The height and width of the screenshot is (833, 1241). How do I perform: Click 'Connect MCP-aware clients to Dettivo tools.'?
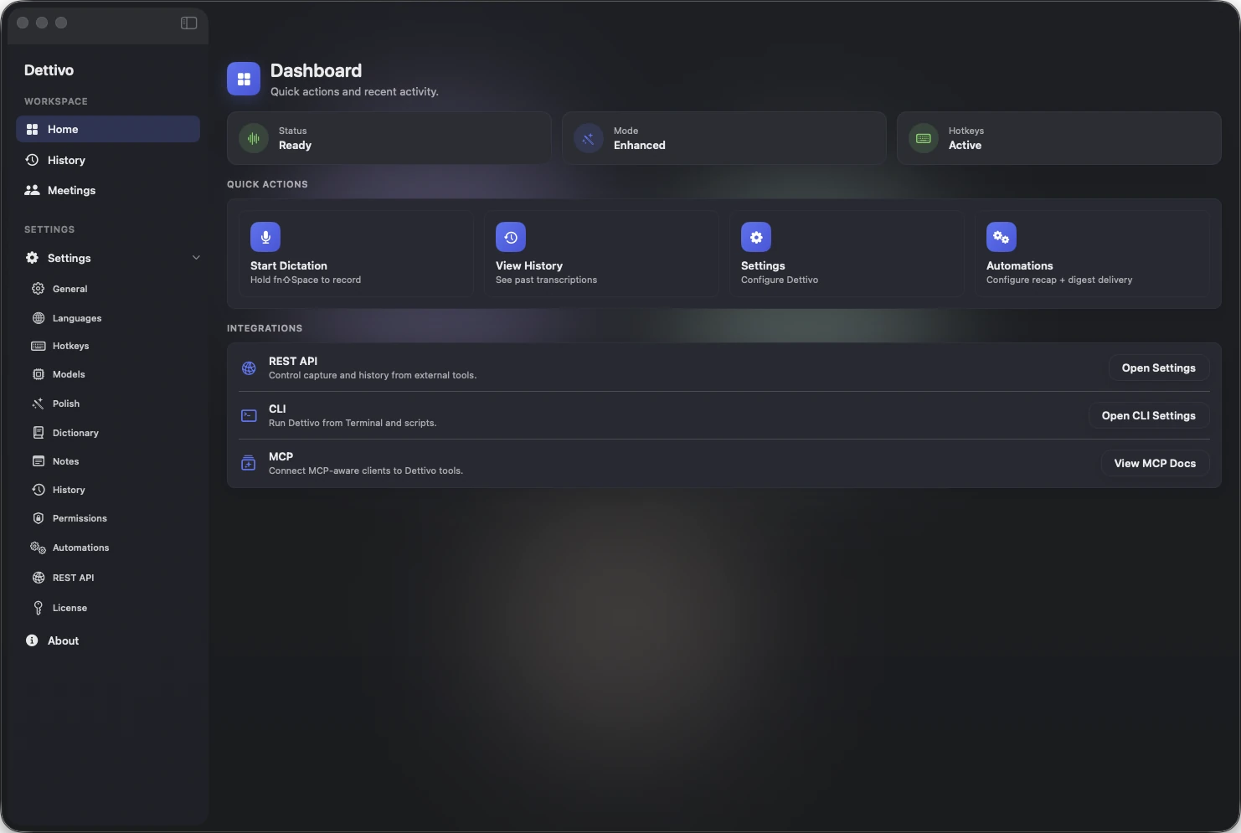[366, 470]
